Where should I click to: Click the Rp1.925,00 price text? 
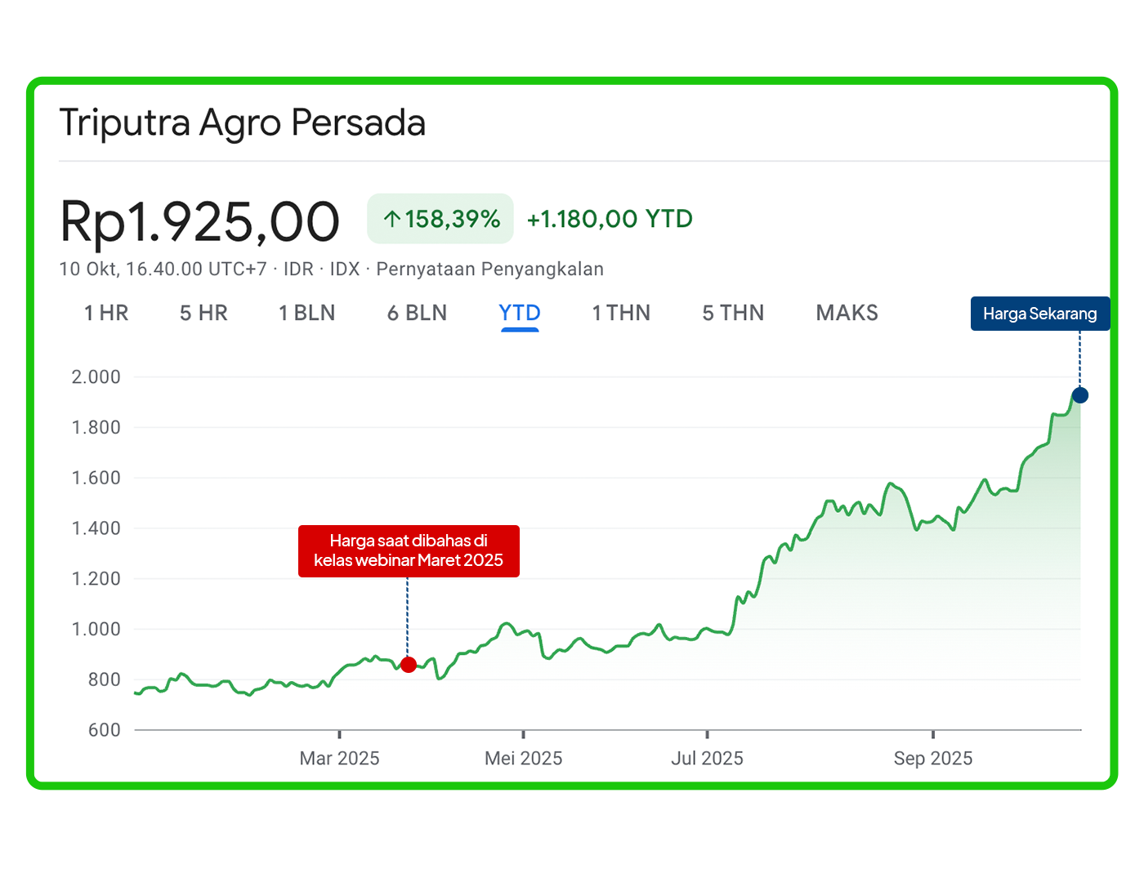pyautogui.click(x=199, y=221)
